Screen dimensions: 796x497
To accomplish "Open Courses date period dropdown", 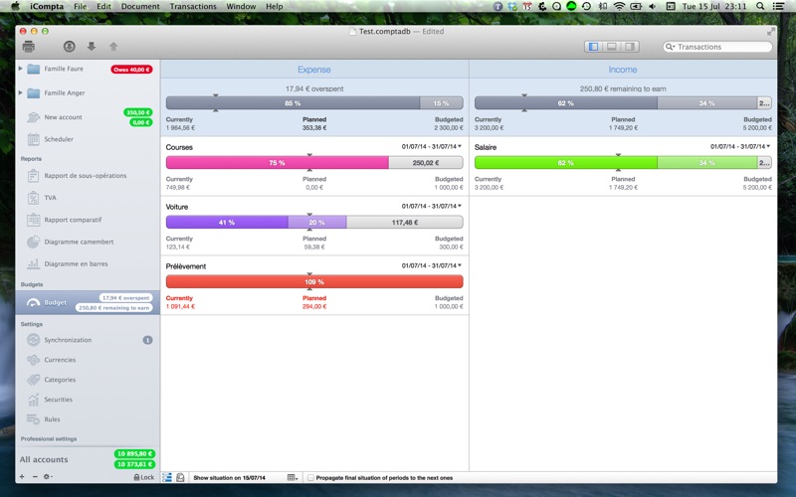I will [432, 146].
